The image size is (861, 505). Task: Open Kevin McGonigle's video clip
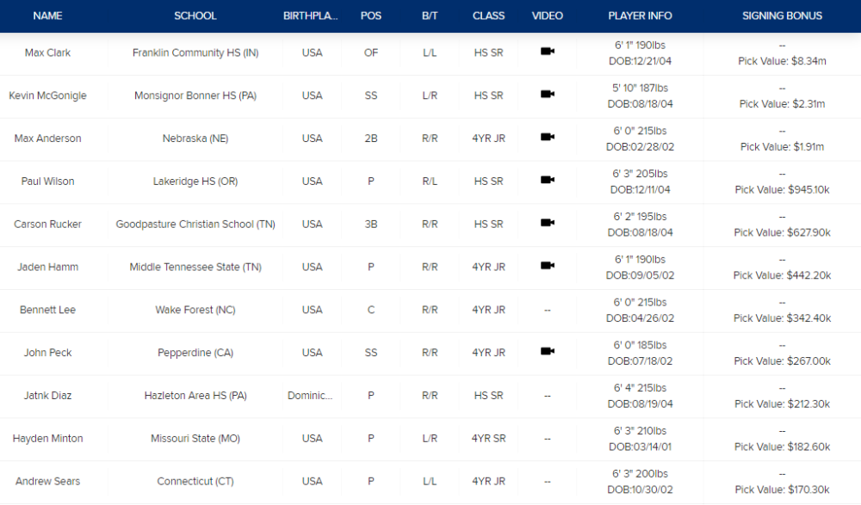(x=547, y=95)
